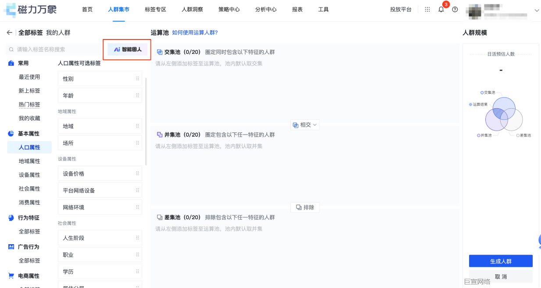Open 报表 tab
Screen dimensions: 541x288
297,10
